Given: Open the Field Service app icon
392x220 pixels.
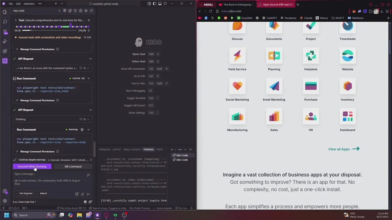Looking at the screenshot, I should [x=237, y=56].
